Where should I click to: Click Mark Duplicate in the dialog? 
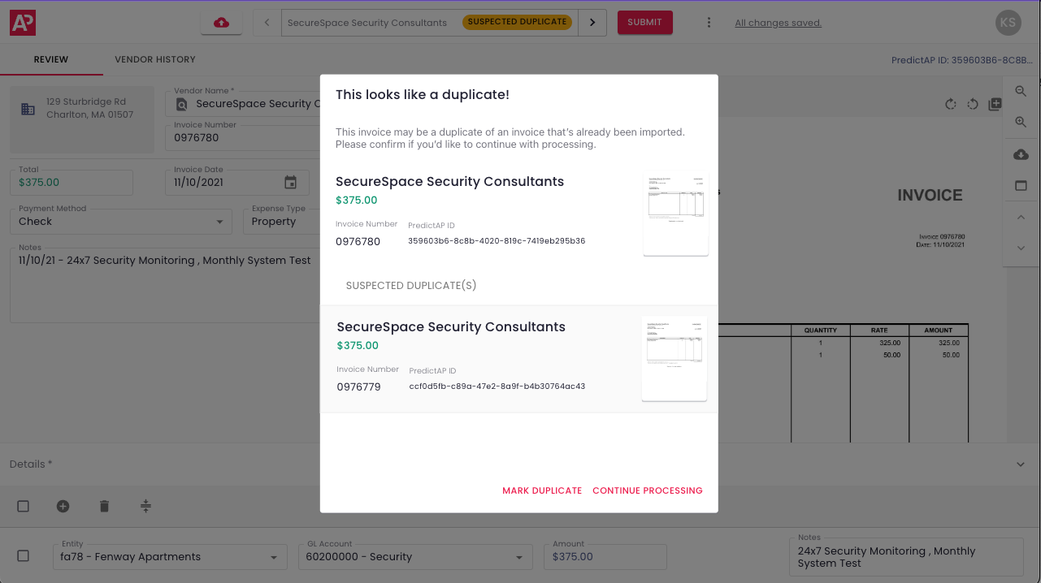pyautogui.click(x=542, y=490)
